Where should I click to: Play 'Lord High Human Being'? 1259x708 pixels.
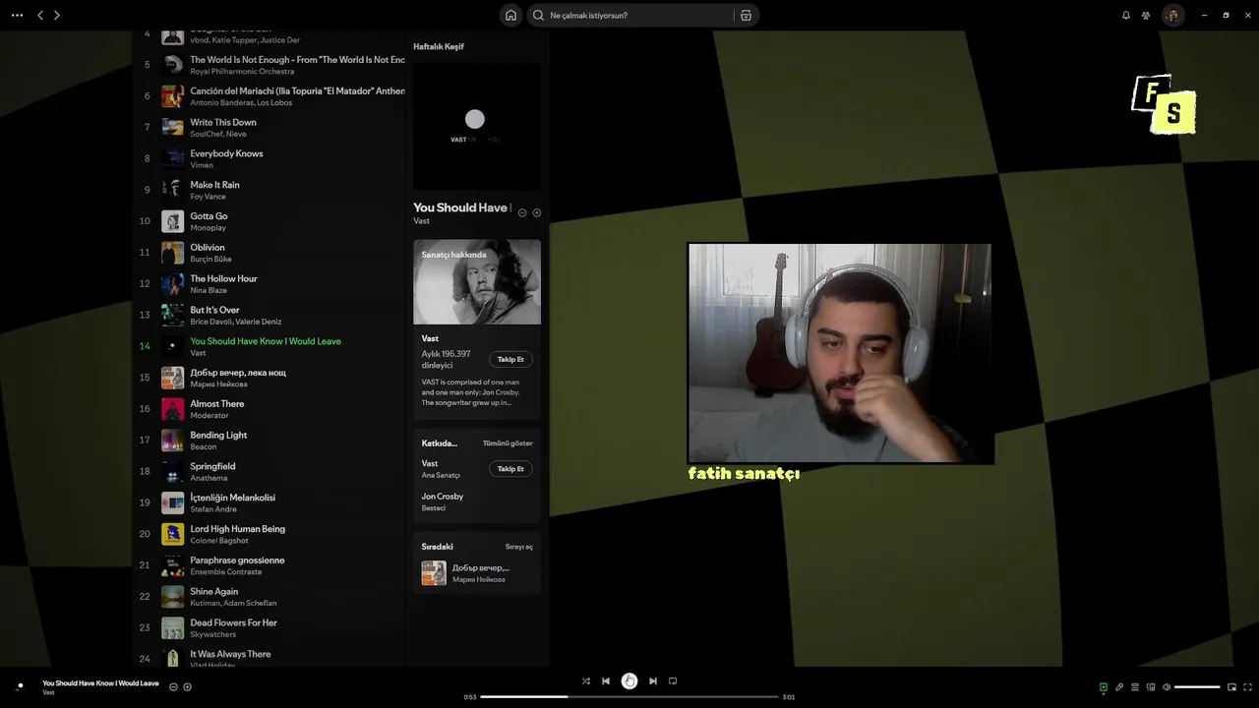pos(237,529)
